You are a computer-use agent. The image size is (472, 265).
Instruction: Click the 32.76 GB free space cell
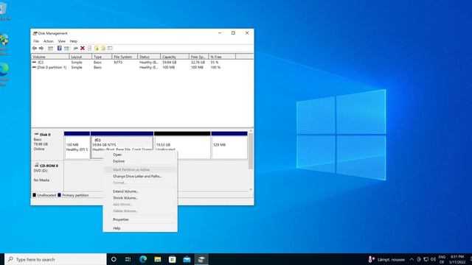(x=198, y=62)
